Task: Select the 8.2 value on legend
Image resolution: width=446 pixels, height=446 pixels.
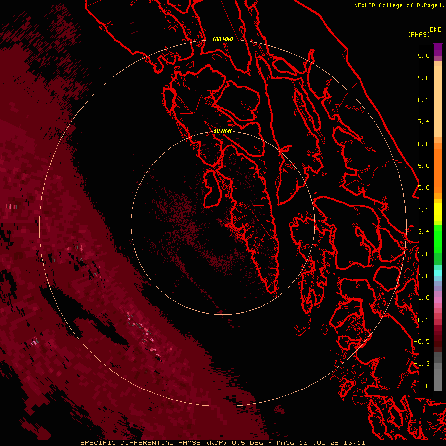Action: [424, 100]
